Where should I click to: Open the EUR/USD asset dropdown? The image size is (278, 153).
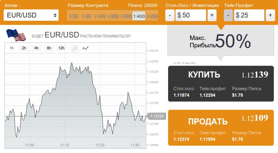[x=31, y=15]
